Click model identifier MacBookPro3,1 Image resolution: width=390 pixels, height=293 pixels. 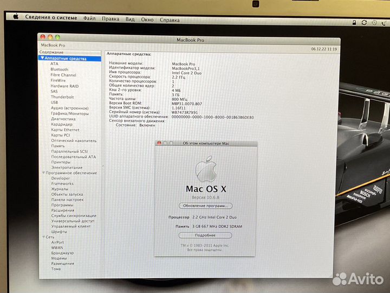[186, 68]
